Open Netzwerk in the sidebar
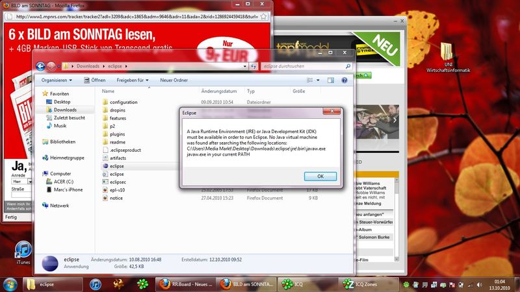This screenshot has width=520, height=292. point(59,206)
